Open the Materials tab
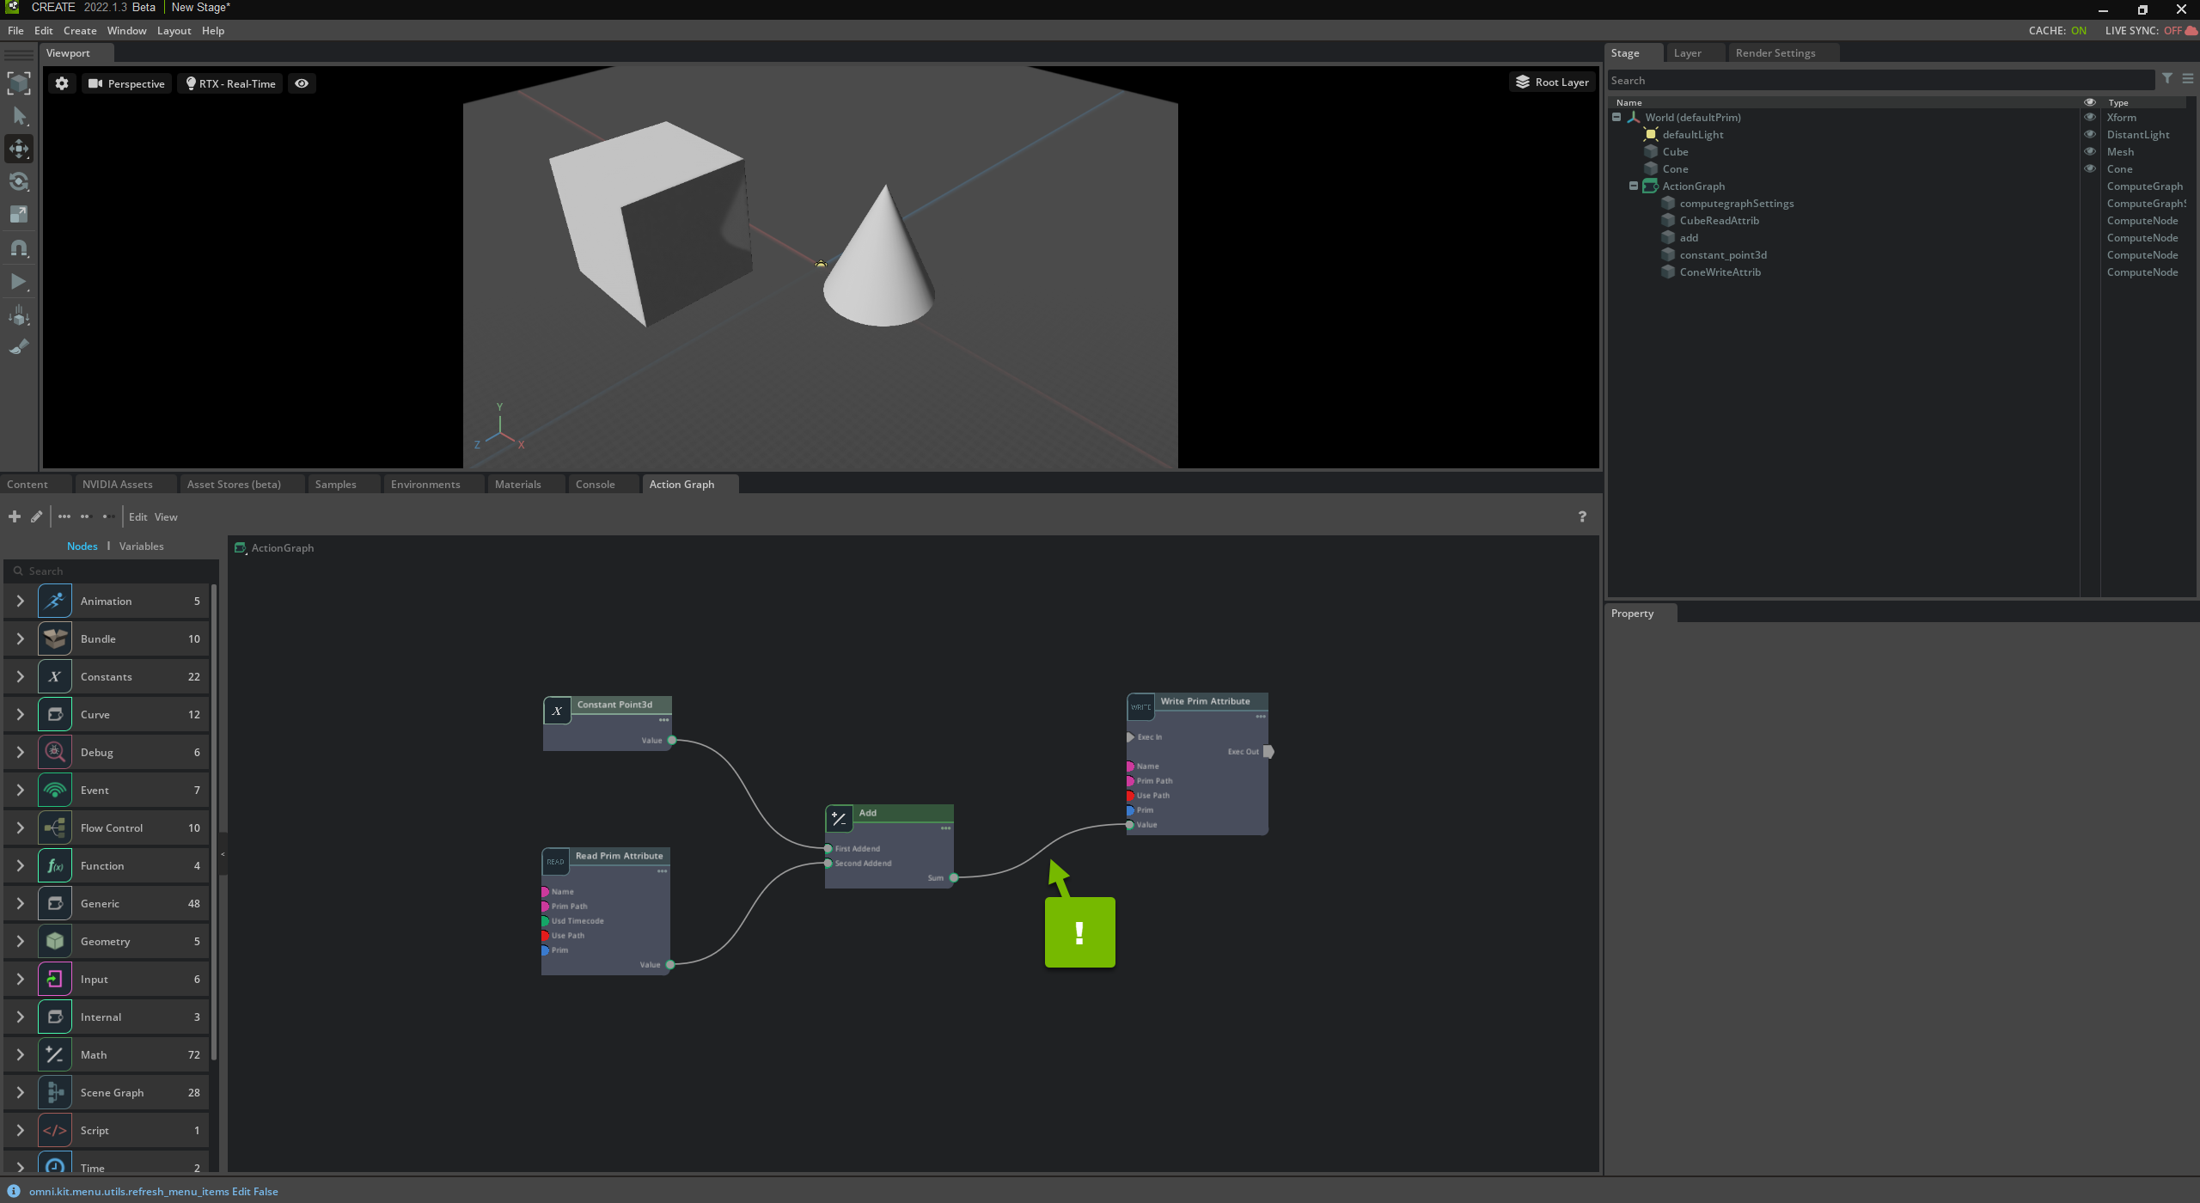This screenshot has width=2200, height=1203. pyautogui.click(x=517, y=484)
